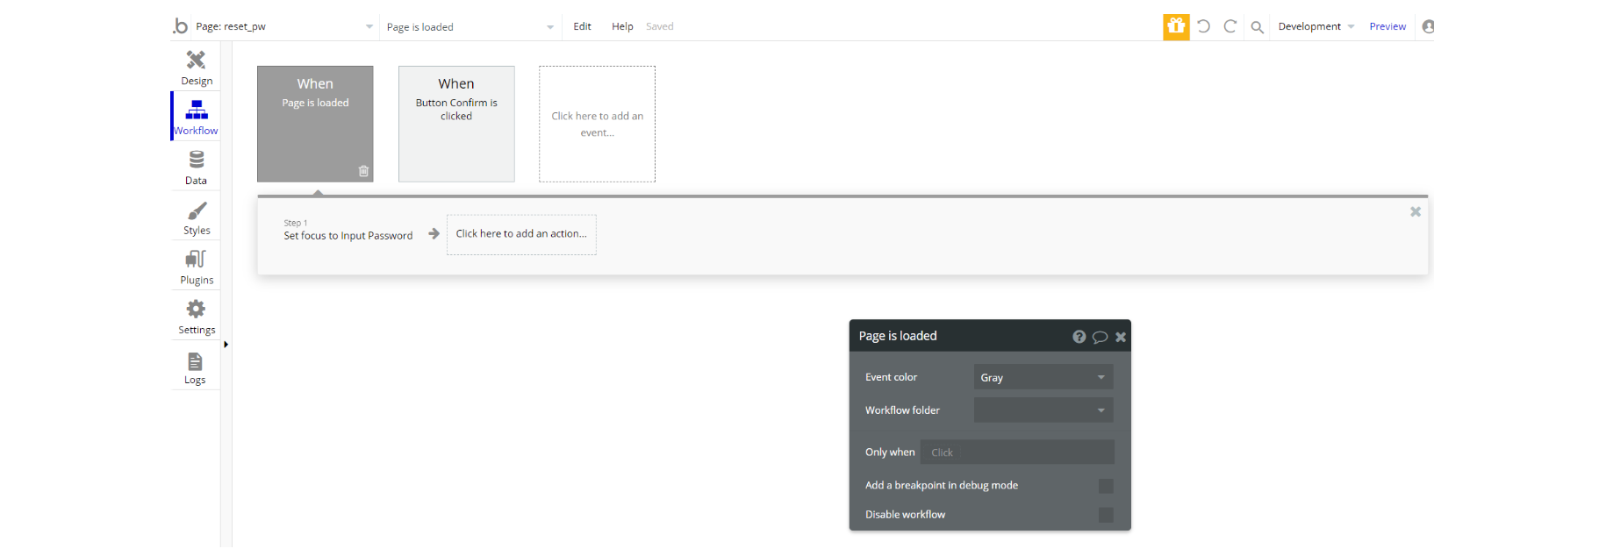The width and height of the screenshot is (1606, 556).
Task: Click the Only when condition field
Action: tap(1017, 453)
